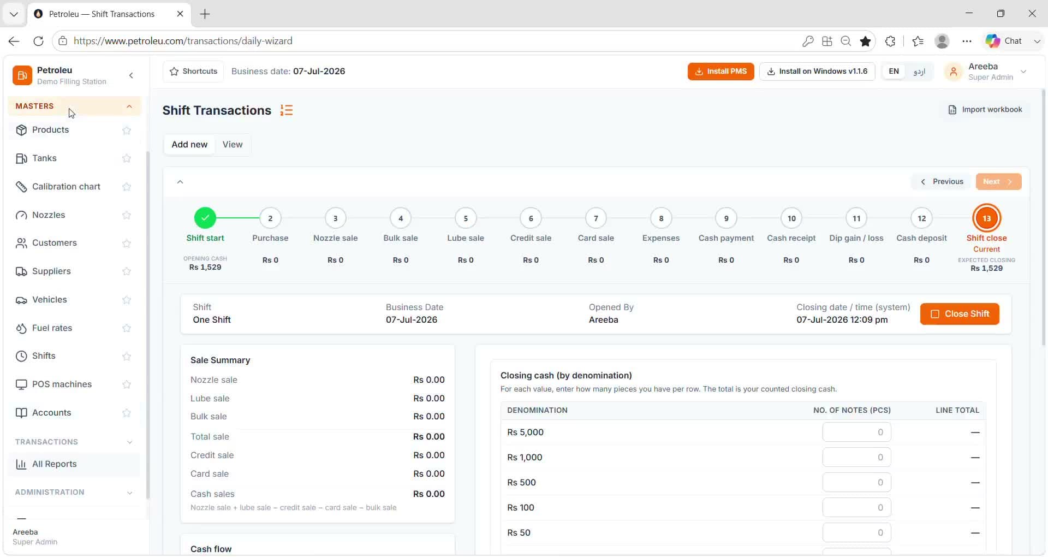Go to the Previous step

pyautogui.click(x=942, y=182)
